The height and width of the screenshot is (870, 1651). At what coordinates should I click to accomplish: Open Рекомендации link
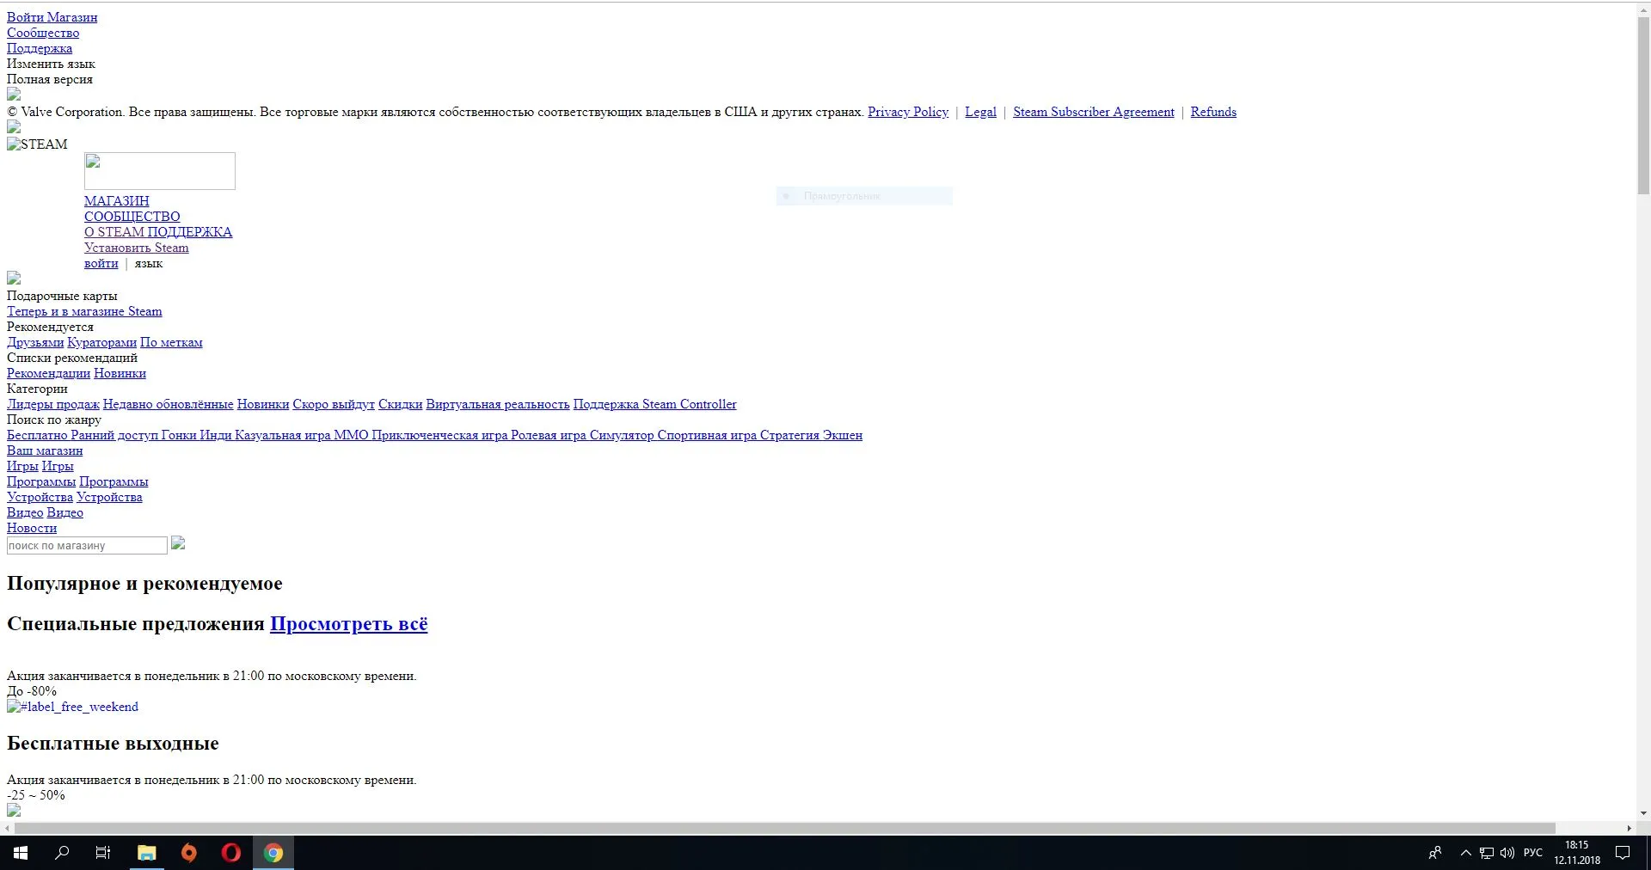tap(48, 373)
